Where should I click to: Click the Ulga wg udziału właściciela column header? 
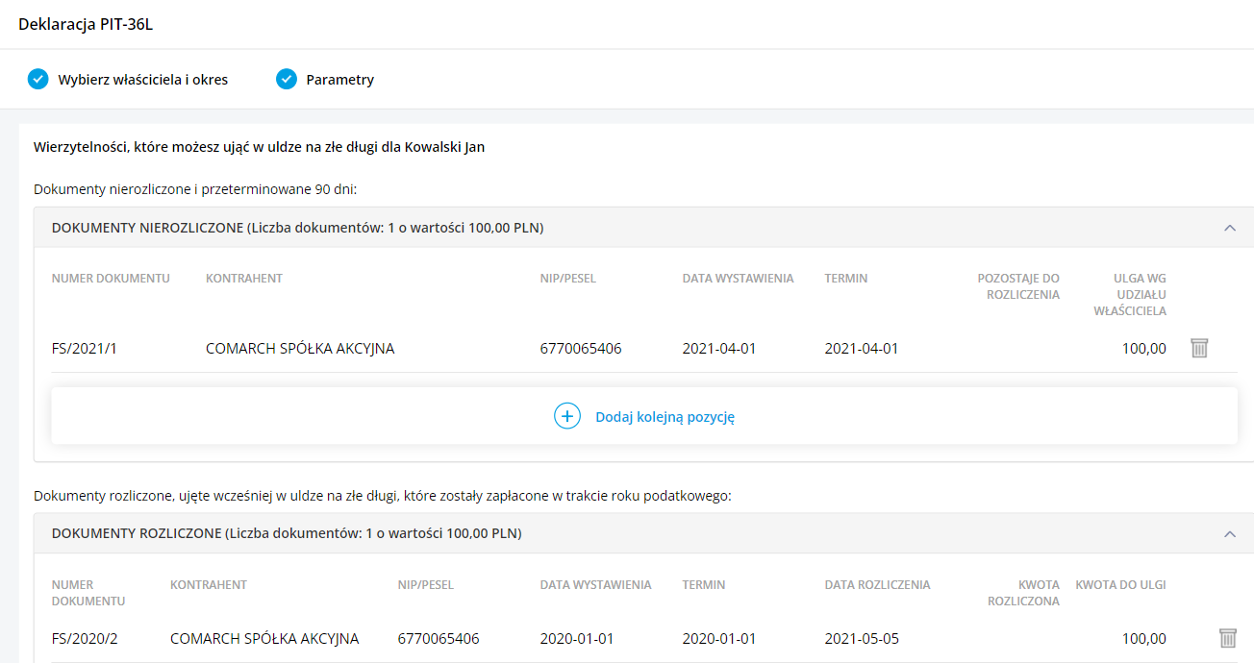coord(1133,294)
